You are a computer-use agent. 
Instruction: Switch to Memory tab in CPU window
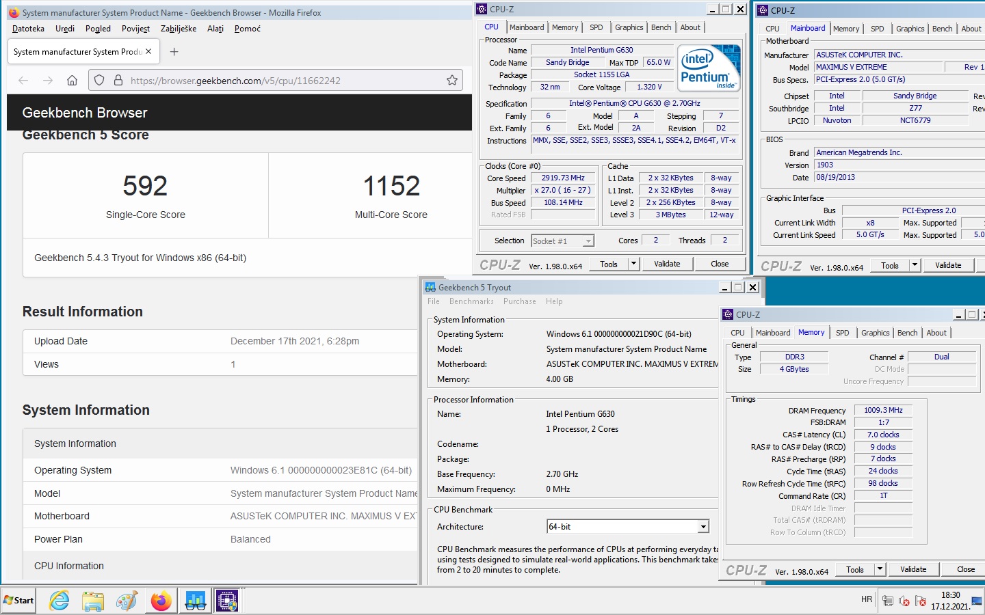(x=565, y=27)
